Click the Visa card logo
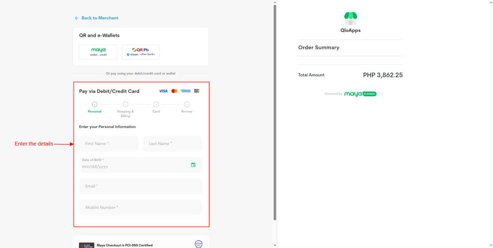Viewport: 493px width, 248px height. [x=163, y=91]
